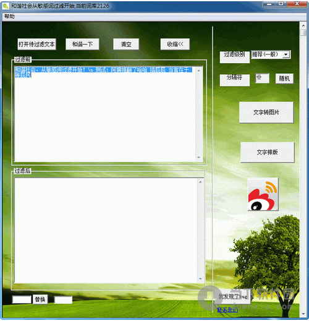Click the search text field left of 替换
Image resolution: width=309 pixels, height=321 pixels.
(x=22, y=299)
